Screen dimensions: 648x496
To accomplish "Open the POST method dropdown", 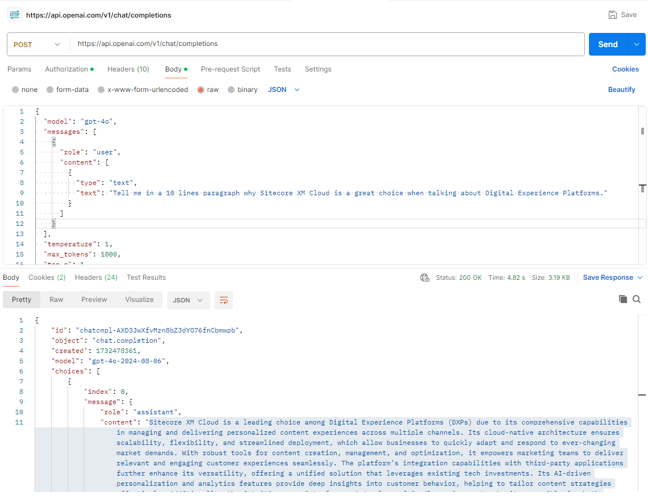I will [x=37, y=44].
